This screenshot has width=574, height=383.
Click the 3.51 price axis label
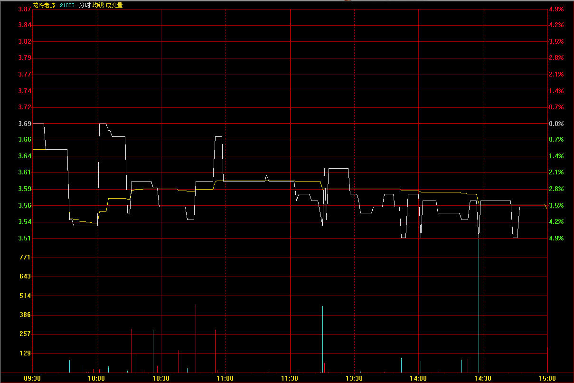(x=25, y=238)
